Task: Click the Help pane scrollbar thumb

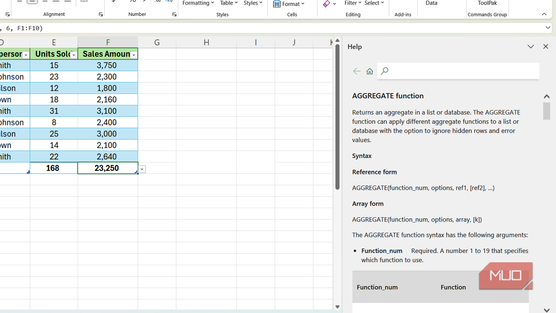Action: point(546,111)
